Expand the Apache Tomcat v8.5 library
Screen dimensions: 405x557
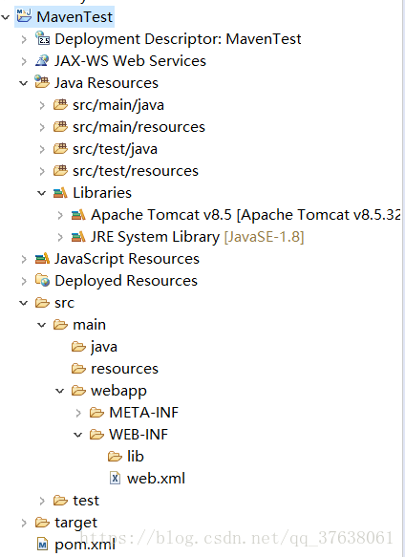pyautogui.click(x=60, y=215)
